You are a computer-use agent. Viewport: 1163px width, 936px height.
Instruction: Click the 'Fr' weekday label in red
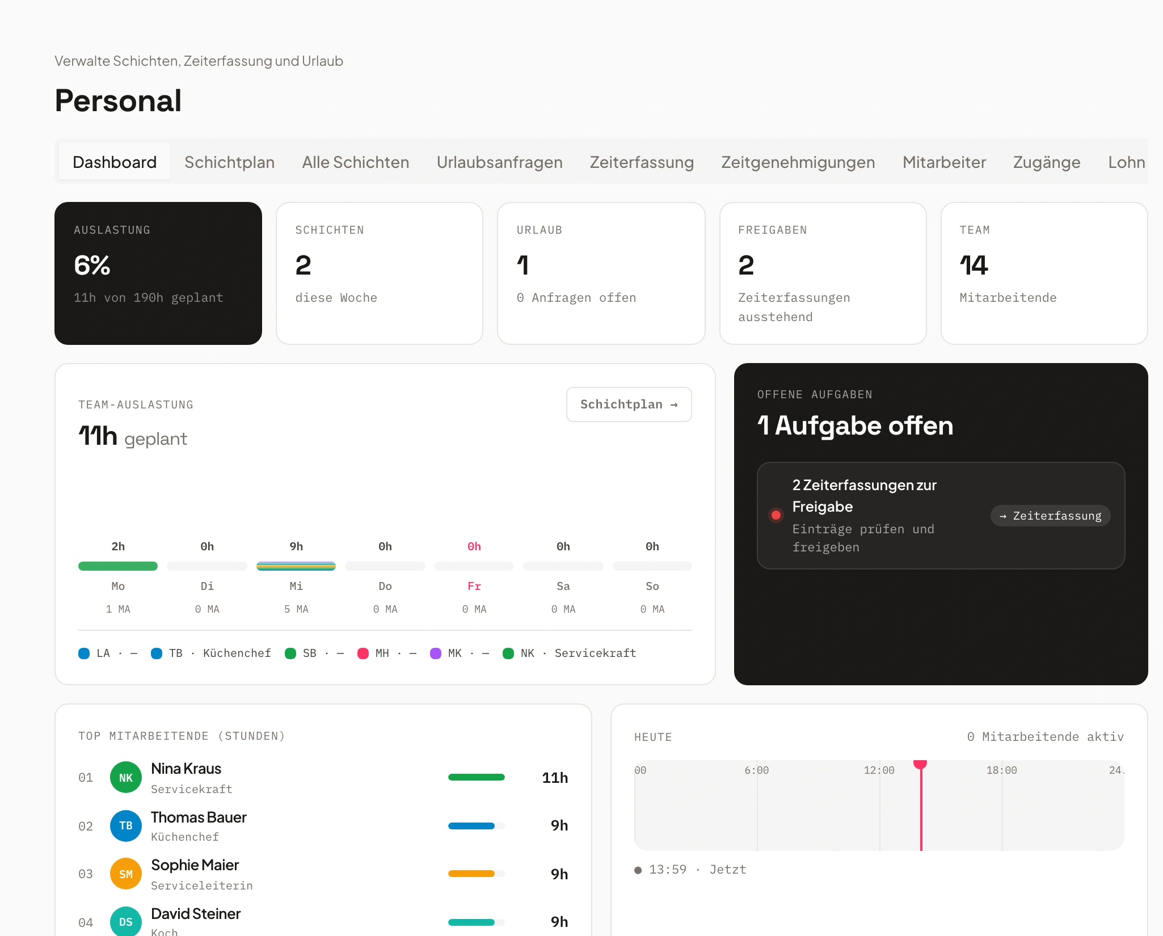click(474, 587)
